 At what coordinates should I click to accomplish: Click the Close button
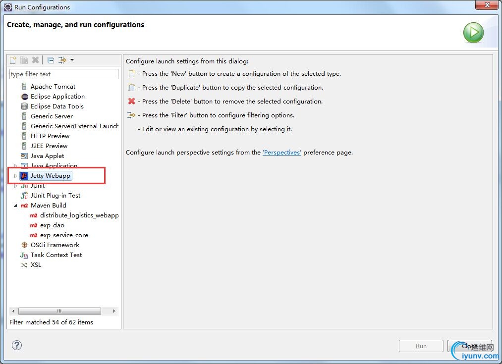[469, 346]
